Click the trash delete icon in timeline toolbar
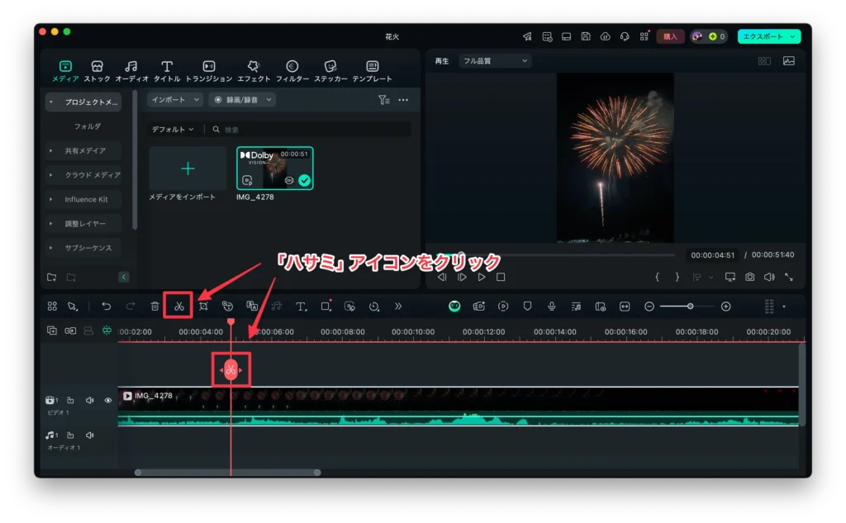Screen dimensions: 846x523 click(x=154, y=307)
